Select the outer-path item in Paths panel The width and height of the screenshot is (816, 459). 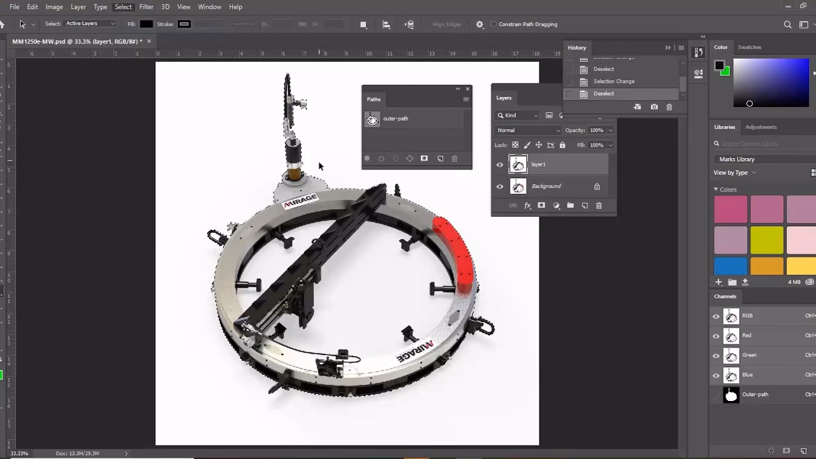tap(395, 119)
